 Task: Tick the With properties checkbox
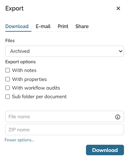[8, 79]
